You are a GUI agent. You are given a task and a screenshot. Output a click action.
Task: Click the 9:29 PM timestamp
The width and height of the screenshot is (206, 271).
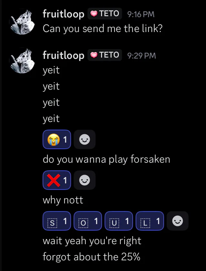point(141,56)
